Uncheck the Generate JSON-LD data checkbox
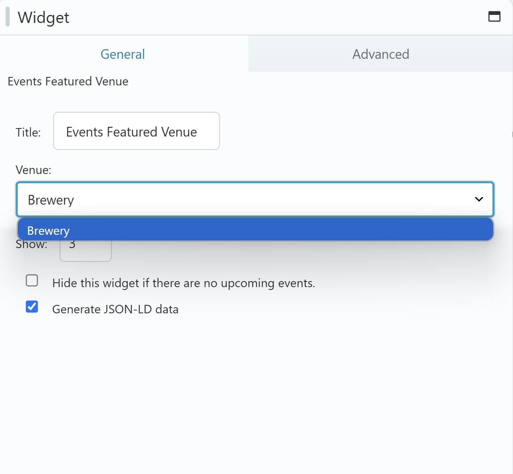This screenshot has height=474, width=513. coord(32,307)
